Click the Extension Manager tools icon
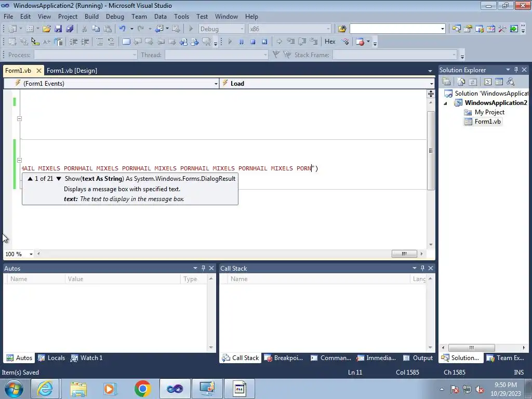 pyautogui.click(x=502, y=29)
